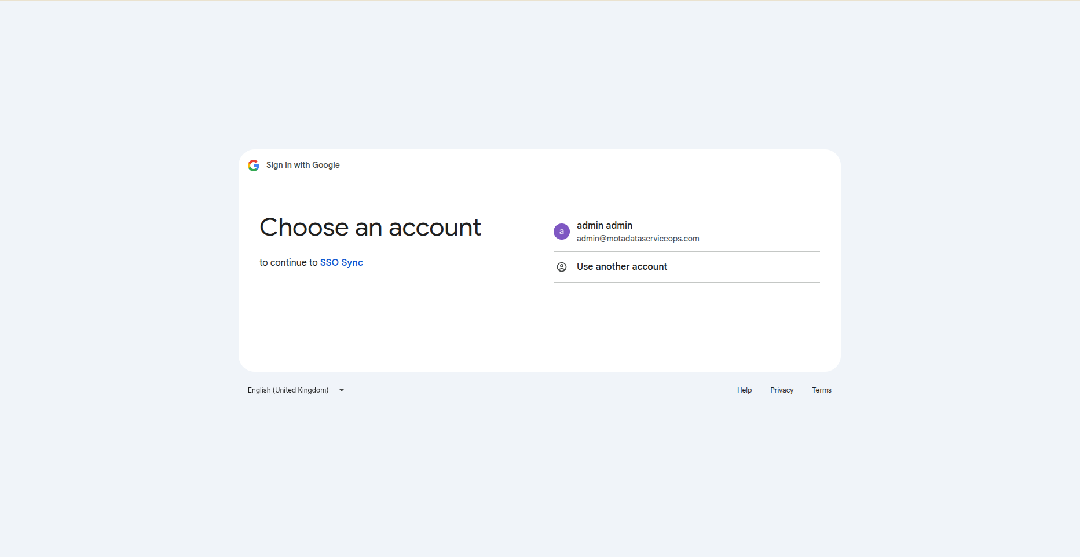Open the SSO Sync link

(x=341, y=262)
